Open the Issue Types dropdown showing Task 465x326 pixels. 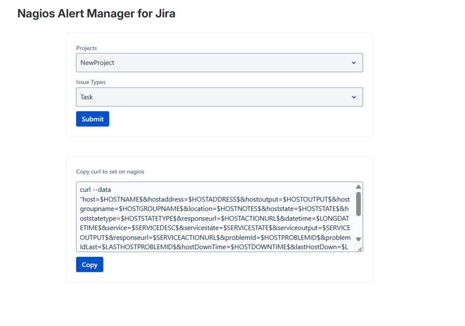coord(219,97)
